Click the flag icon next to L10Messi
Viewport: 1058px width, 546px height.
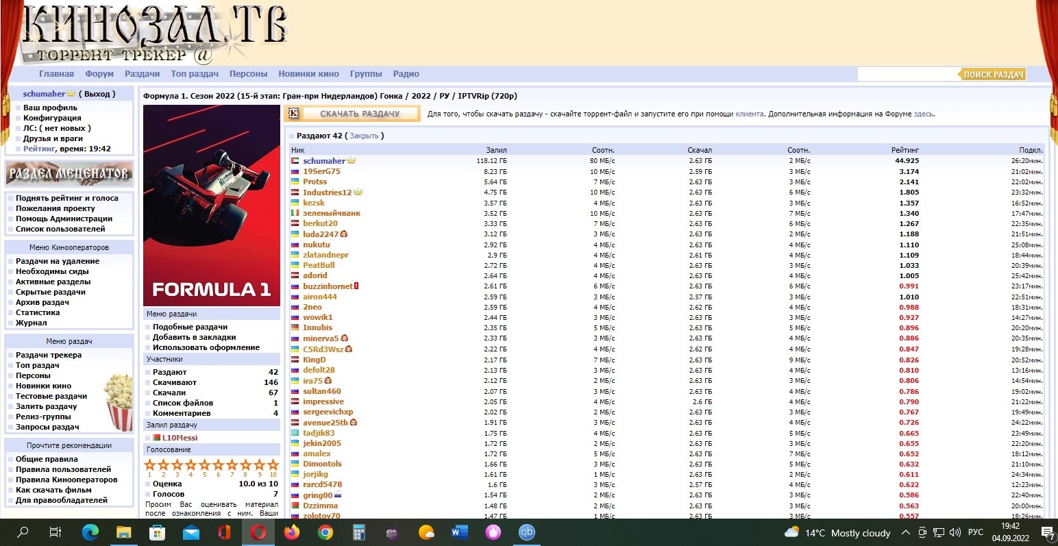coord(157,438)
